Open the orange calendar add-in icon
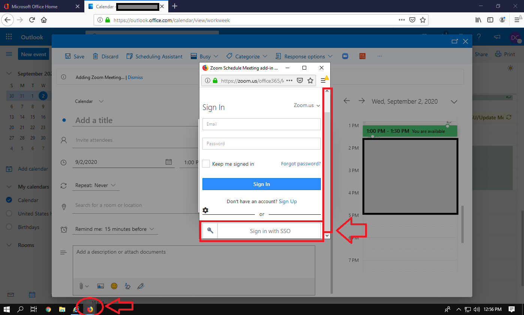Viewport: 524px width, 315px height. [x=362, y=56]
